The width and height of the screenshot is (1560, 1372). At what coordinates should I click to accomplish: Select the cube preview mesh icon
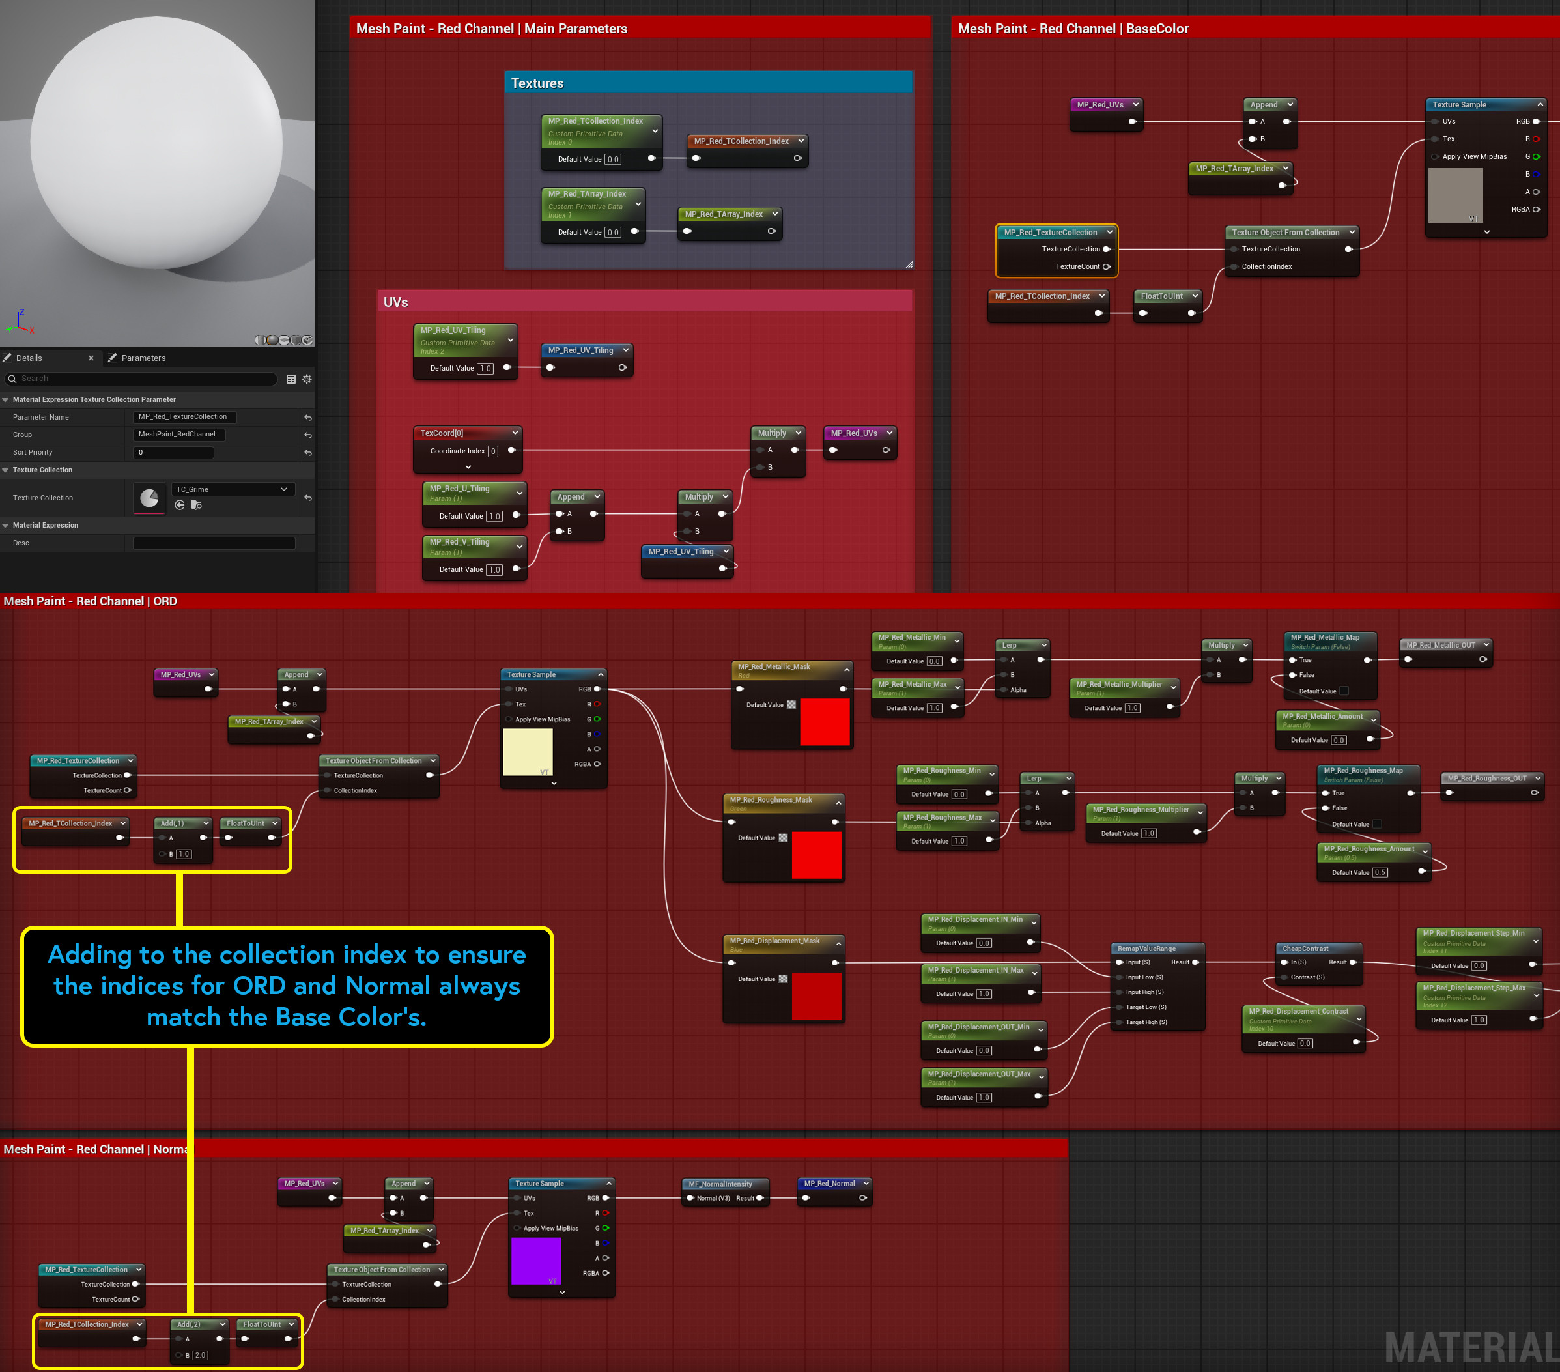(296, 341)
